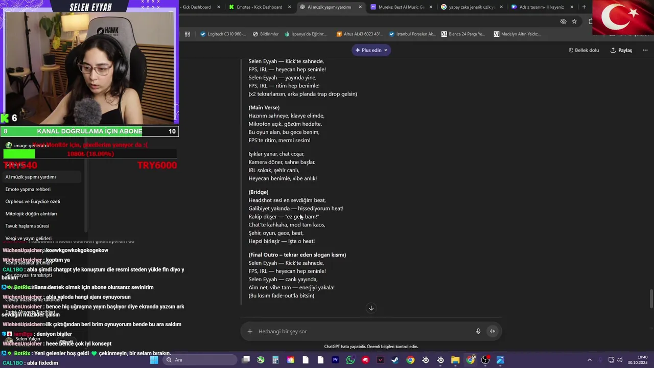
Task: Open Orpheus ve Eurydice özeti chat
Action: (41, 201)
